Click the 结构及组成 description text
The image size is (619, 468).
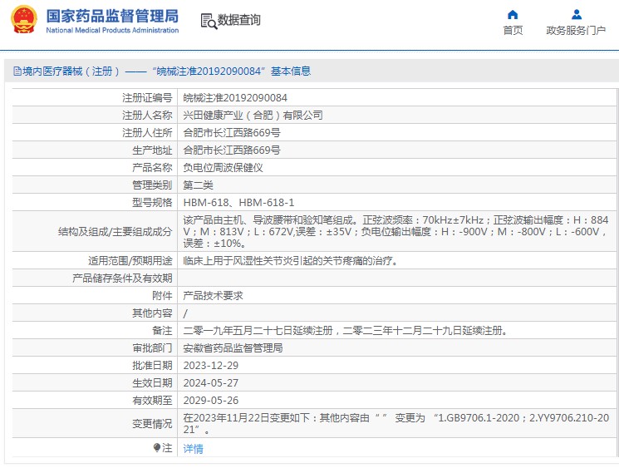coord(395,231)
